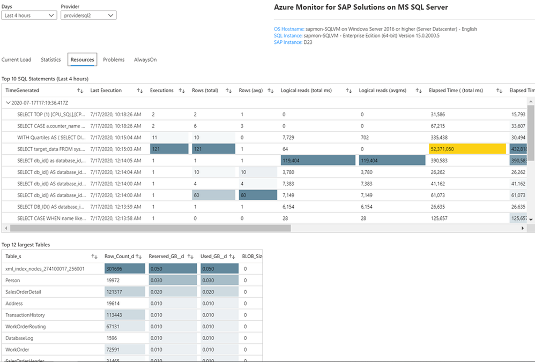Click the yellow highlighted 52,371,050 cell
This screenshot has width=535, height=362.
pyautogui.click(x=466, y=149)
